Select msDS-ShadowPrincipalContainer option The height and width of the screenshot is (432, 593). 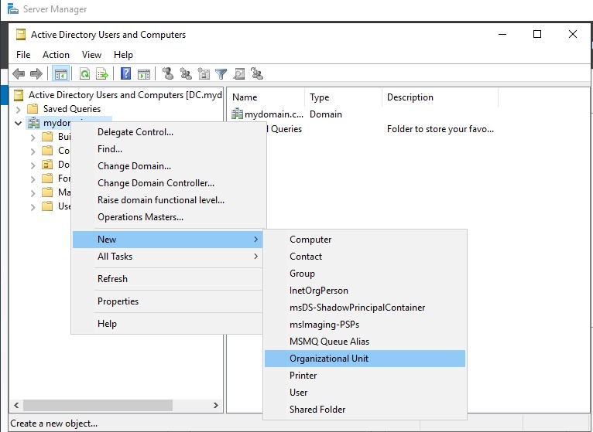[365, 308]
